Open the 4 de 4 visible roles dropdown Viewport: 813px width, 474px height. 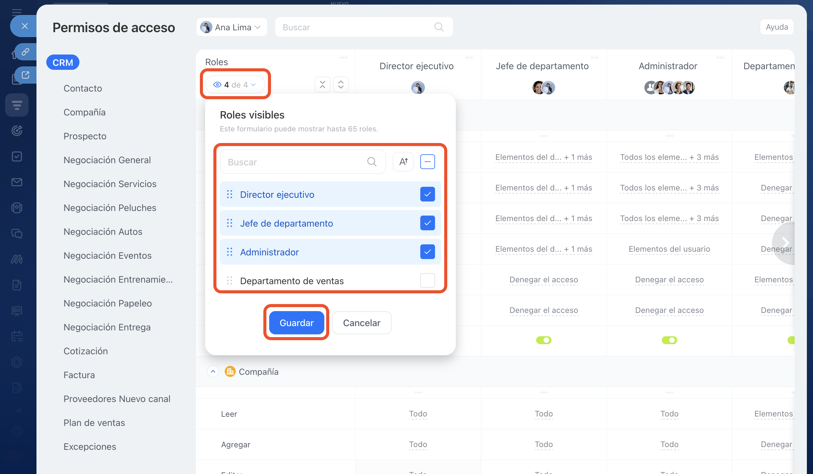[x=235, y=85]
